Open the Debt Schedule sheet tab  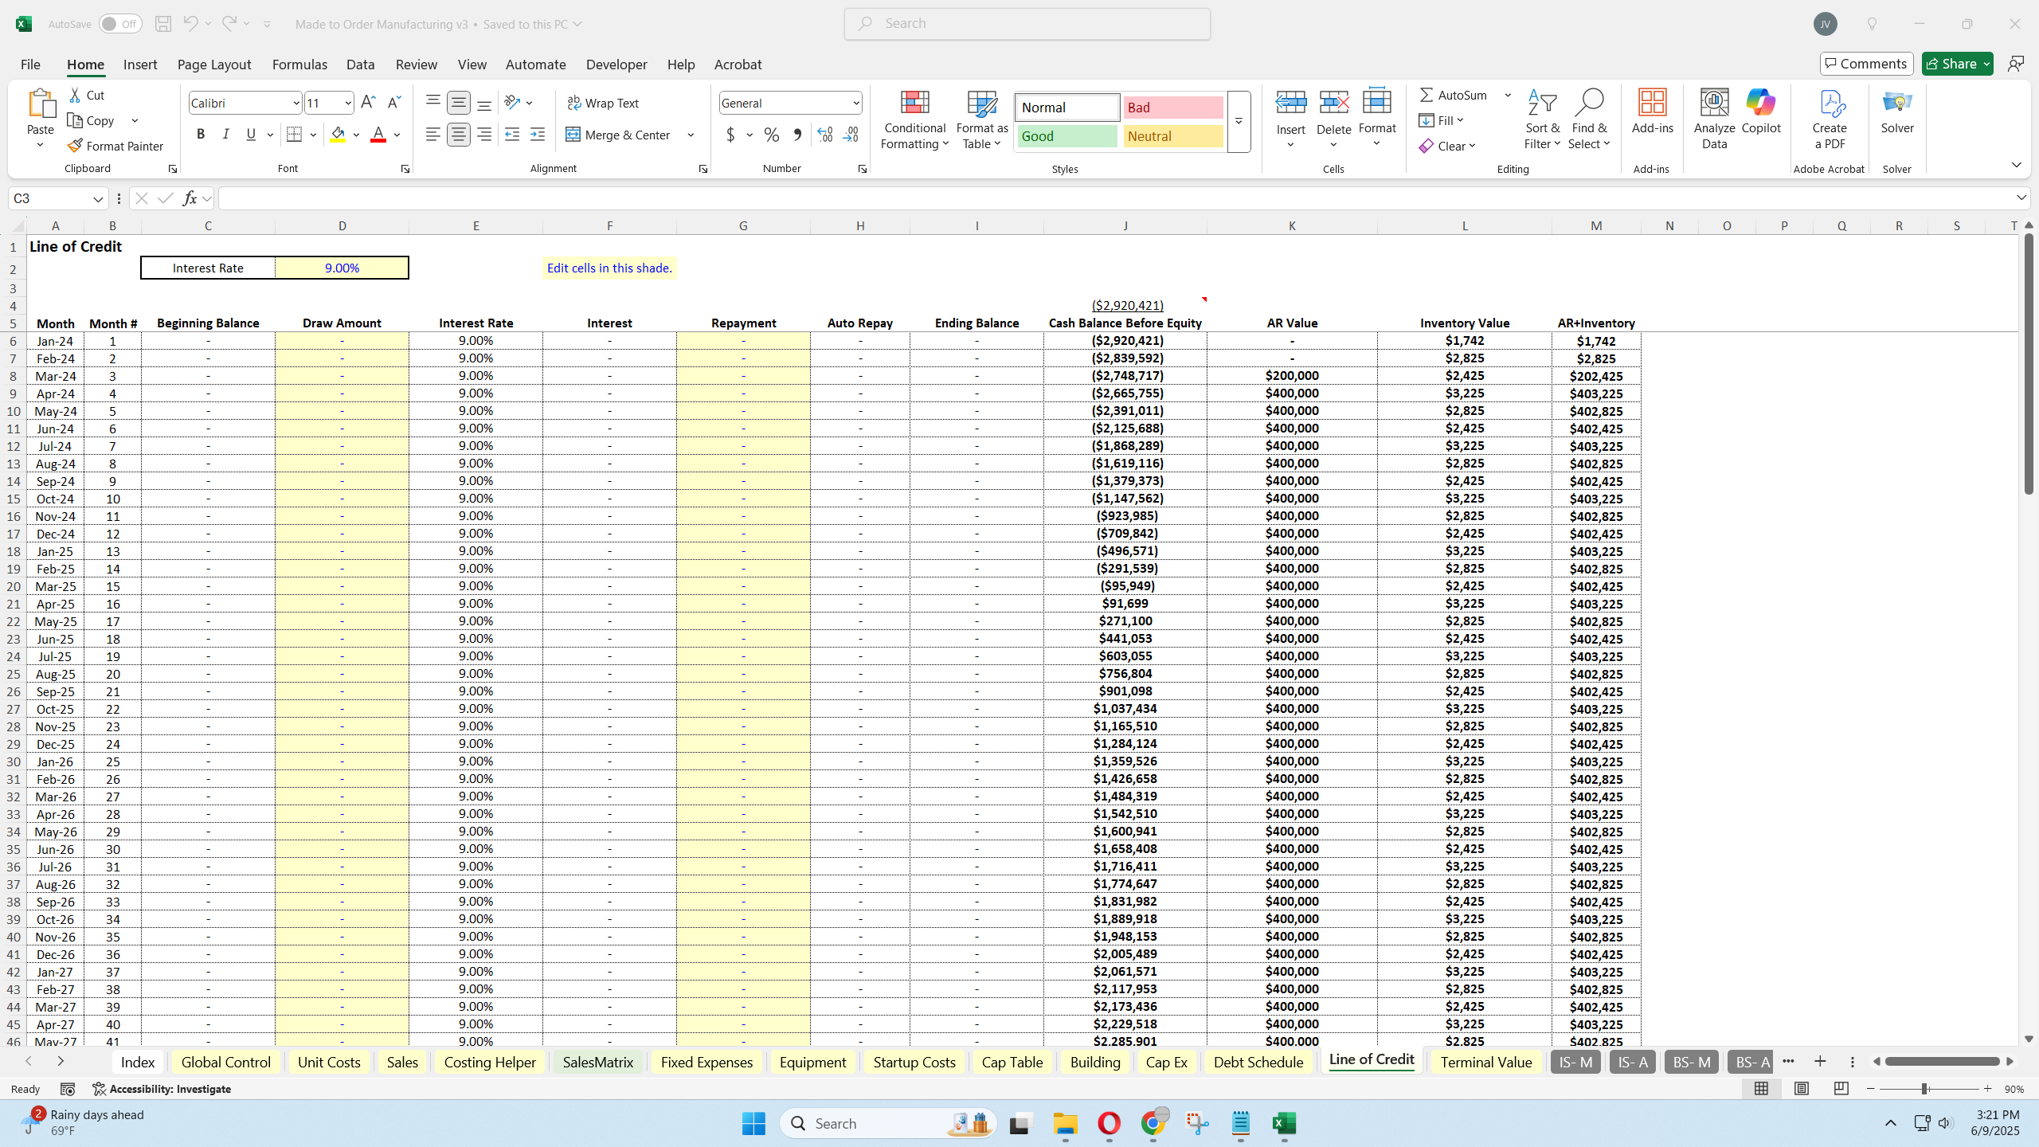pos(1257,1061)
